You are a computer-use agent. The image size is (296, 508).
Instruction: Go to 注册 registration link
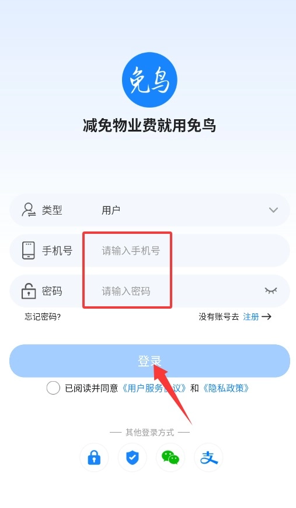tap(251, 316)
